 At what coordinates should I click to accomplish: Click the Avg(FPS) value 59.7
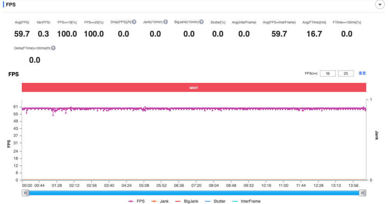point(22,34)
